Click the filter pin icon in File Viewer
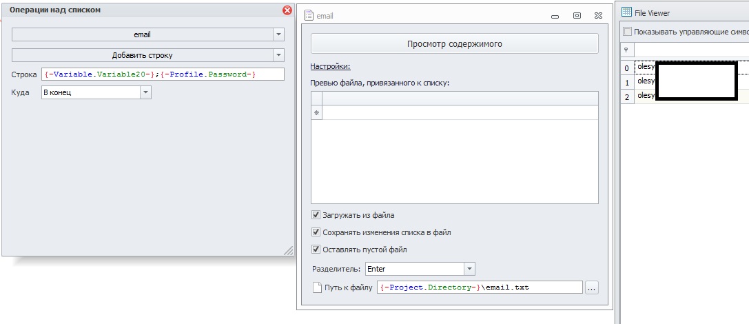Image resolution: width=749 pixels, height=324 pixels. point(626,50)
